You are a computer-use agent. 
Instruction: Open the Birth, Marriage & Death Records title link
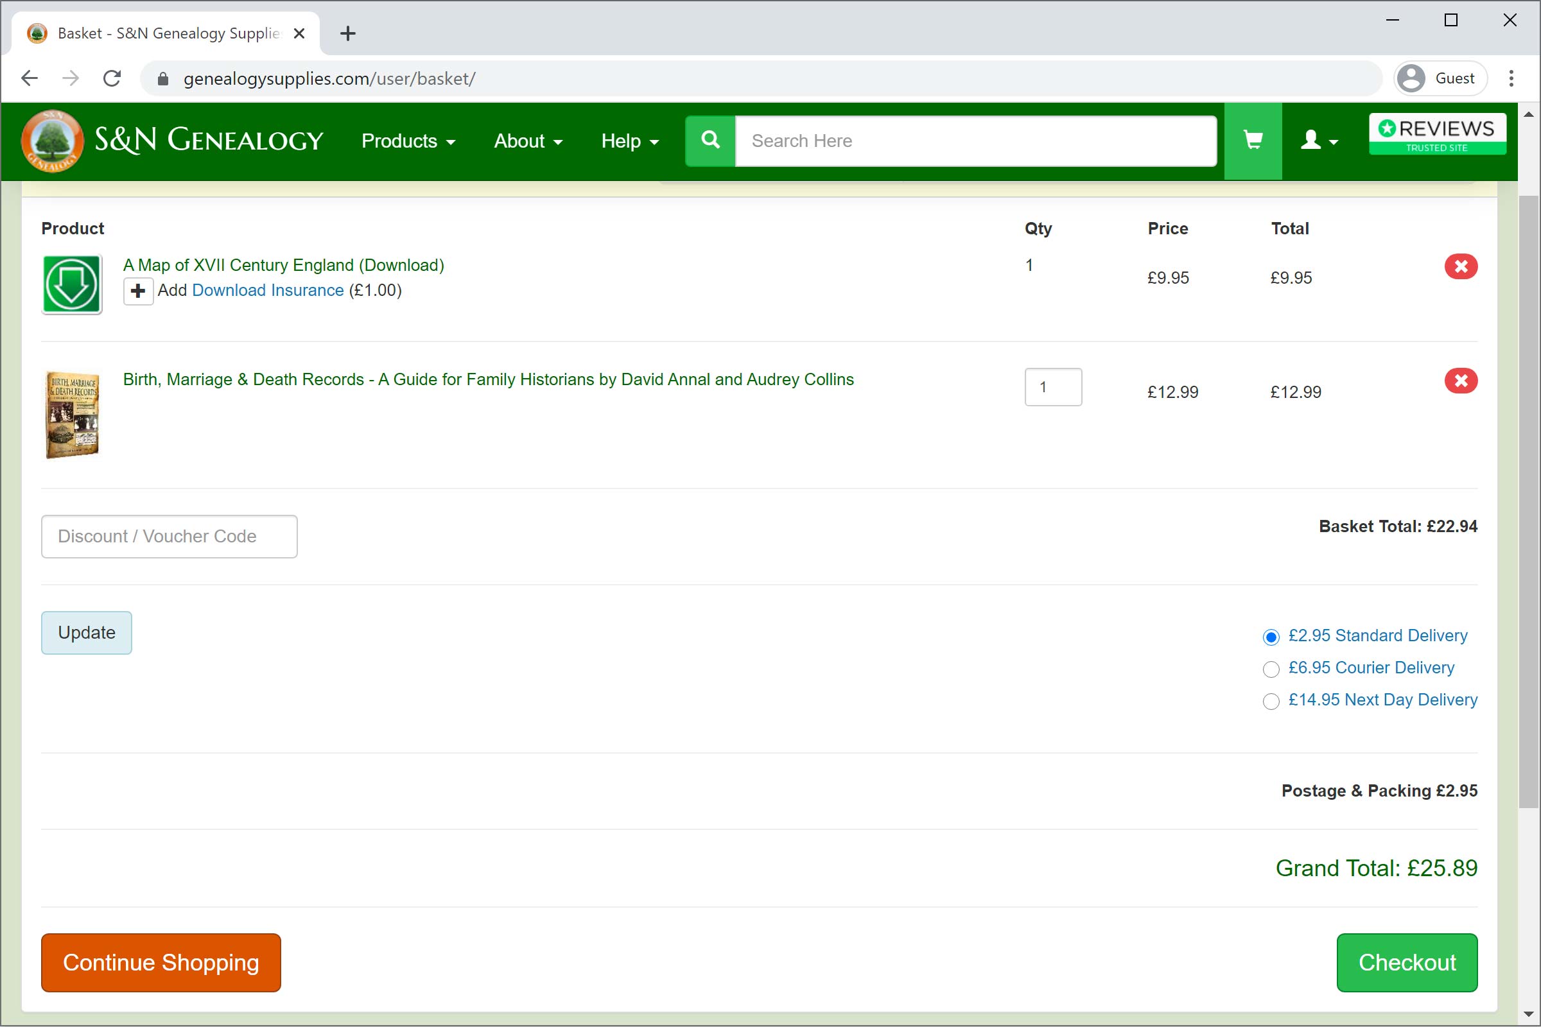point(488,379)
